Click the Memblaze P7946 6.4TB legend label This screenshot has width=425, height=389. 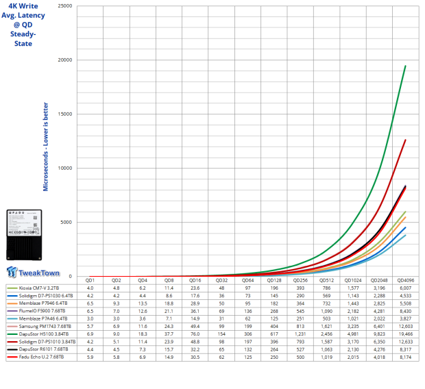coord(43,303)
